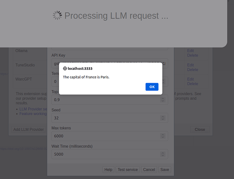This screenshot has width=234, height=179.
Task: Cancel the provider edit dialog
Action: (x=149, y=170)
